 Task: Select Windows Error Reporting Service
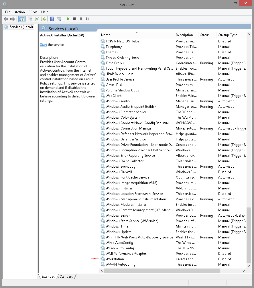173,155
